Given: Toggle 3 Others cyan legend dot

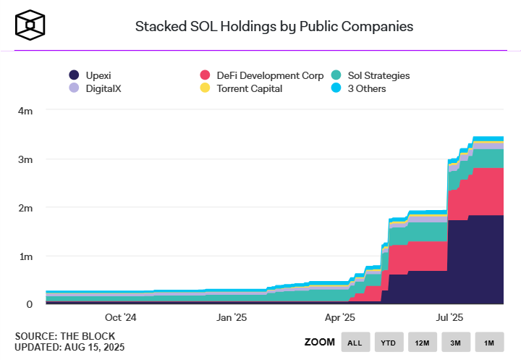Looking at the screenshot, I should click(x=336, y=88).
